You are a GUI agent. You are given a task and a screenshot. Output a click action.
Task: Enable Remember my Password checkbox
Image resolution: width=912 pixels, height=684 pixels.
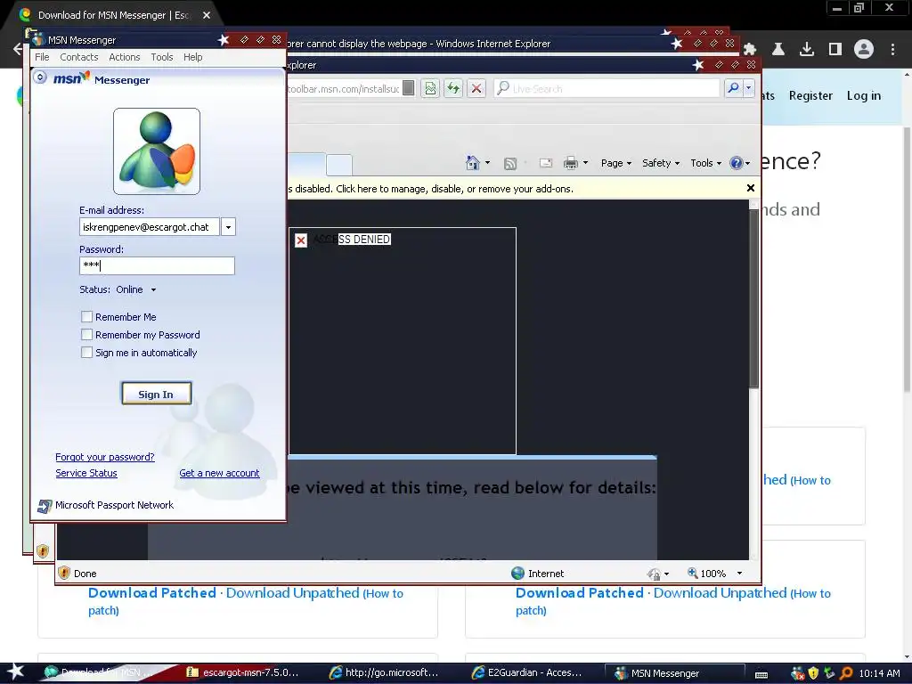point(86,335)
